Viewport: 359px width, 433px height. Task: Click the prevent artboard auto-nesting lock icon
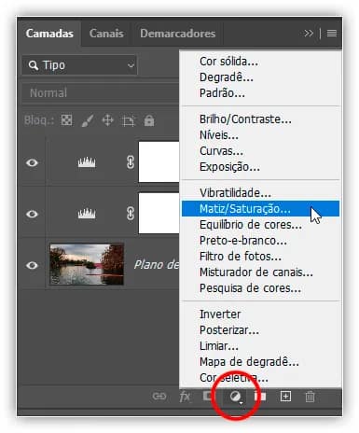click(129, 120)
